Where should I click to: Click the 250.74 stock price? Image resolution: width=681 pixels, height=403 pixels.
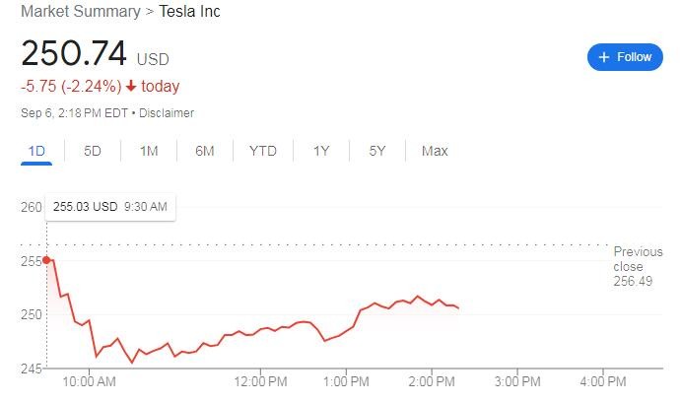click(74, 53)
